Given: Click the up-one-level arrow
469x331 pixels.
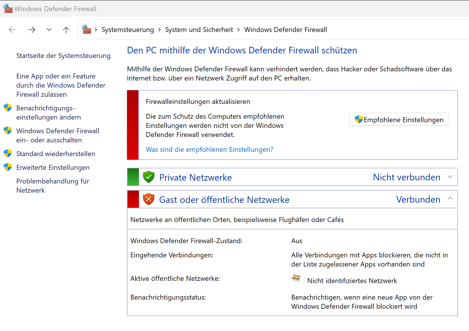Looking at the screenshot, I should coord(66,30).
